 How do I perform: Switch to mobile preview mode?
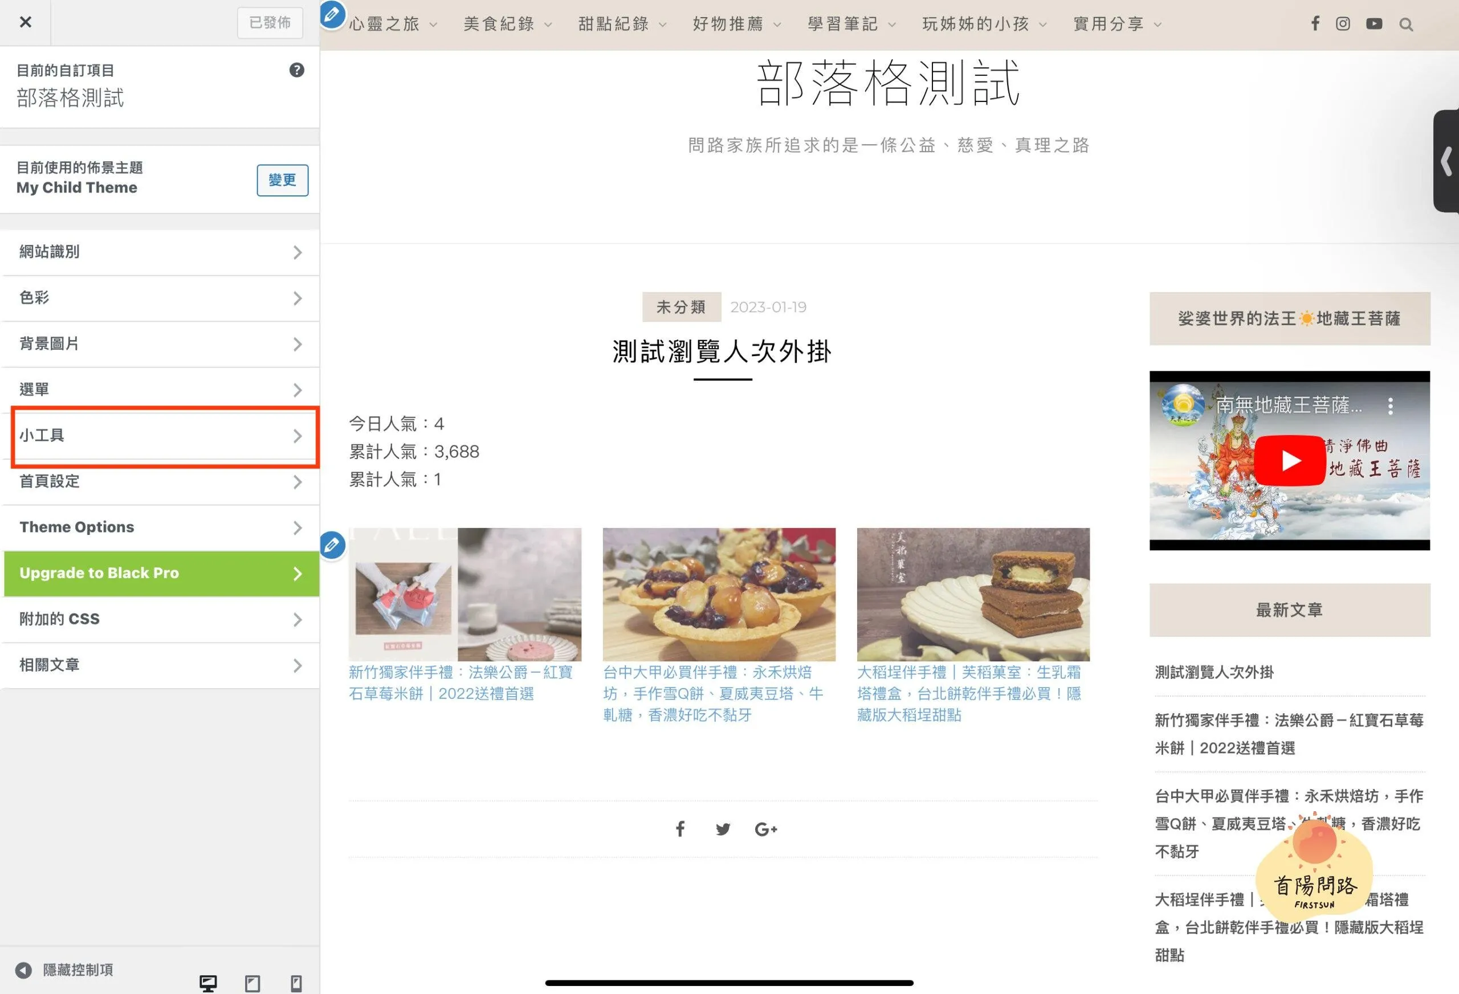296,983
